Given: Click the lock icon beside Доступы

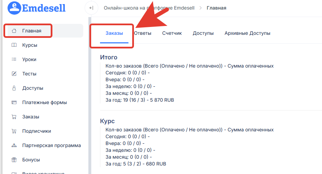Looking at the screenshot, I should (x=14, y=88).
